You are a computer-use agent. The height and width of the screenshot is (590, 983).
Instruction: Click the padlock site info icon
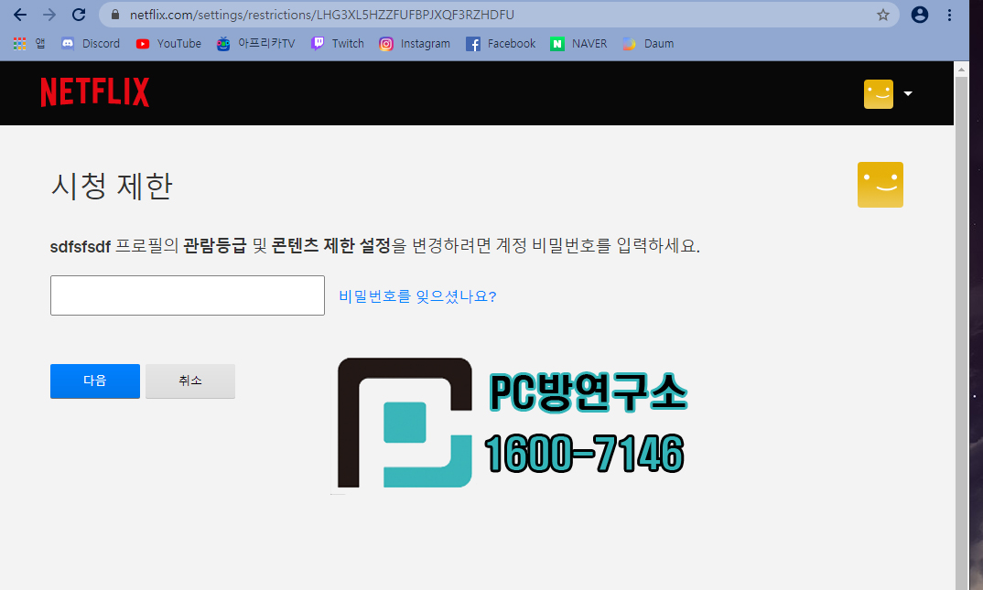tap(115, 15)
